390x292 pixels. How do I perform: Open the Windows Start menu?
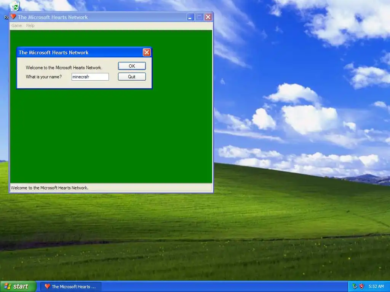click(18, 287)
